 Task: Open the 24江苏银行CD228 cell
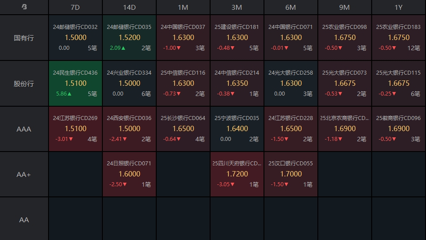point(291,129)
